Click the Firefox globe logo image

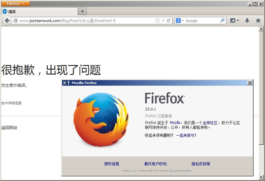coord(101,119)
